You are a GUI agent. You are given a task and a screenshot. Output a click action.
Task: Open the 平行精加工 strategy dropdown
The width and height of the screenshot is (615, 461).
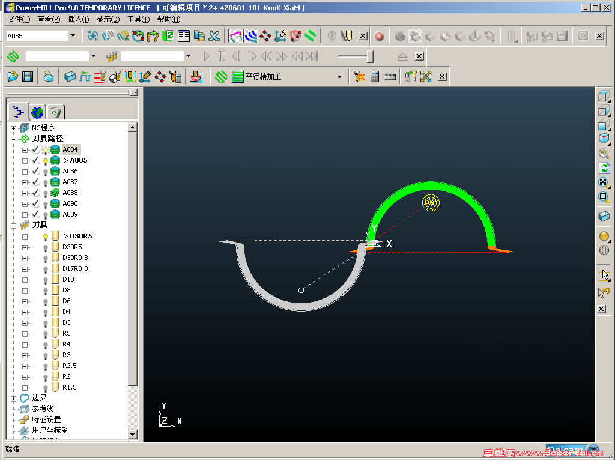tap(340, 77)
